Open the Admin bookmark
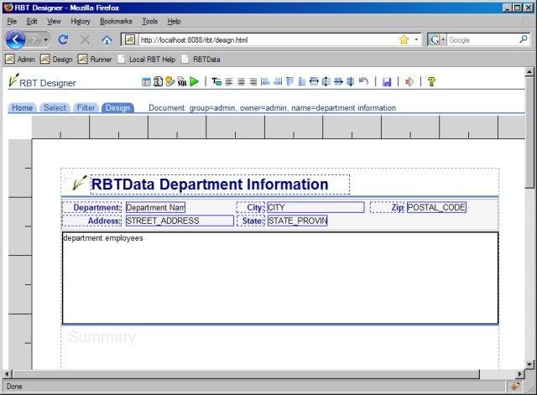Viewport: 537px width, 395px height. tap(20, 60)
